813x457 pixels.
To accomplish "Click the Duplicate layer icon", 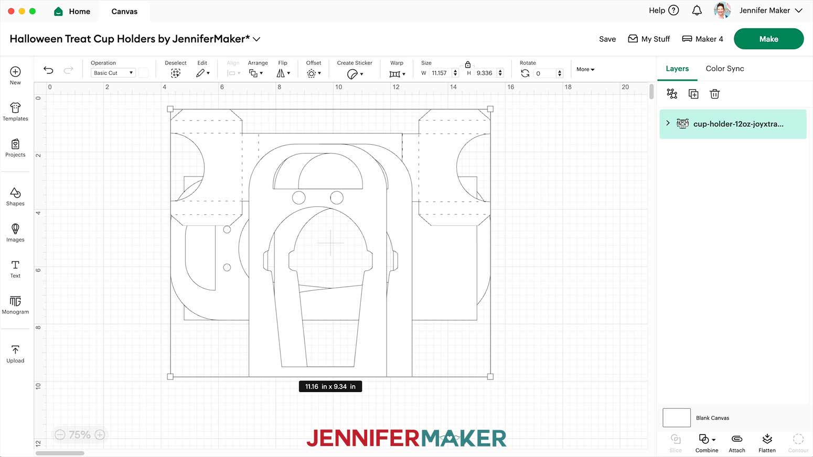I will click(693, 94).
